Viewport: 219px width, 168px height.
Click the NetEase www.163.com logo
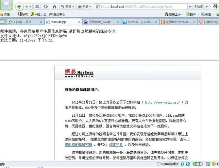pyautogui.click(x=79, y=73)
